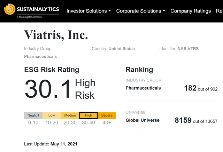Click Pharmaceuticals in the Ranking section
This screenshot has height=152, width=223.
(x=143, y=88)
